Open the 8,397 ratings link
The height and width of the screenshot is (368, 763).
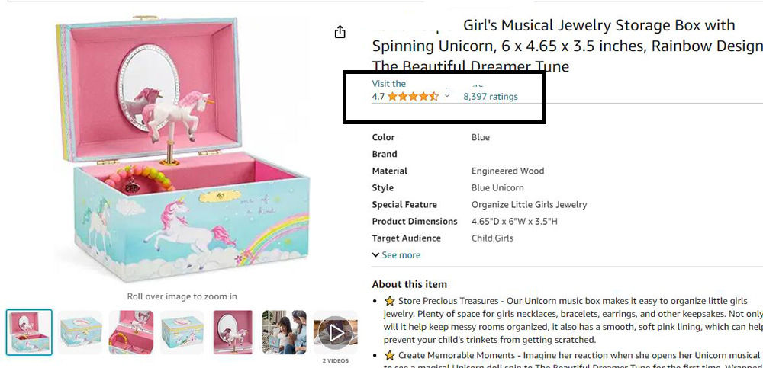point(491,97)
